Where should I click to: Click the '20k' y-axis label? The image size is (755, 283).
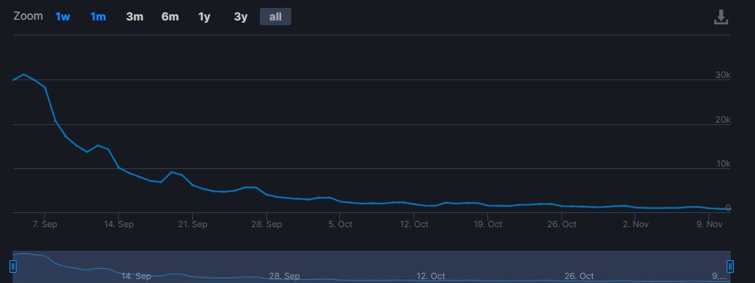723,119
